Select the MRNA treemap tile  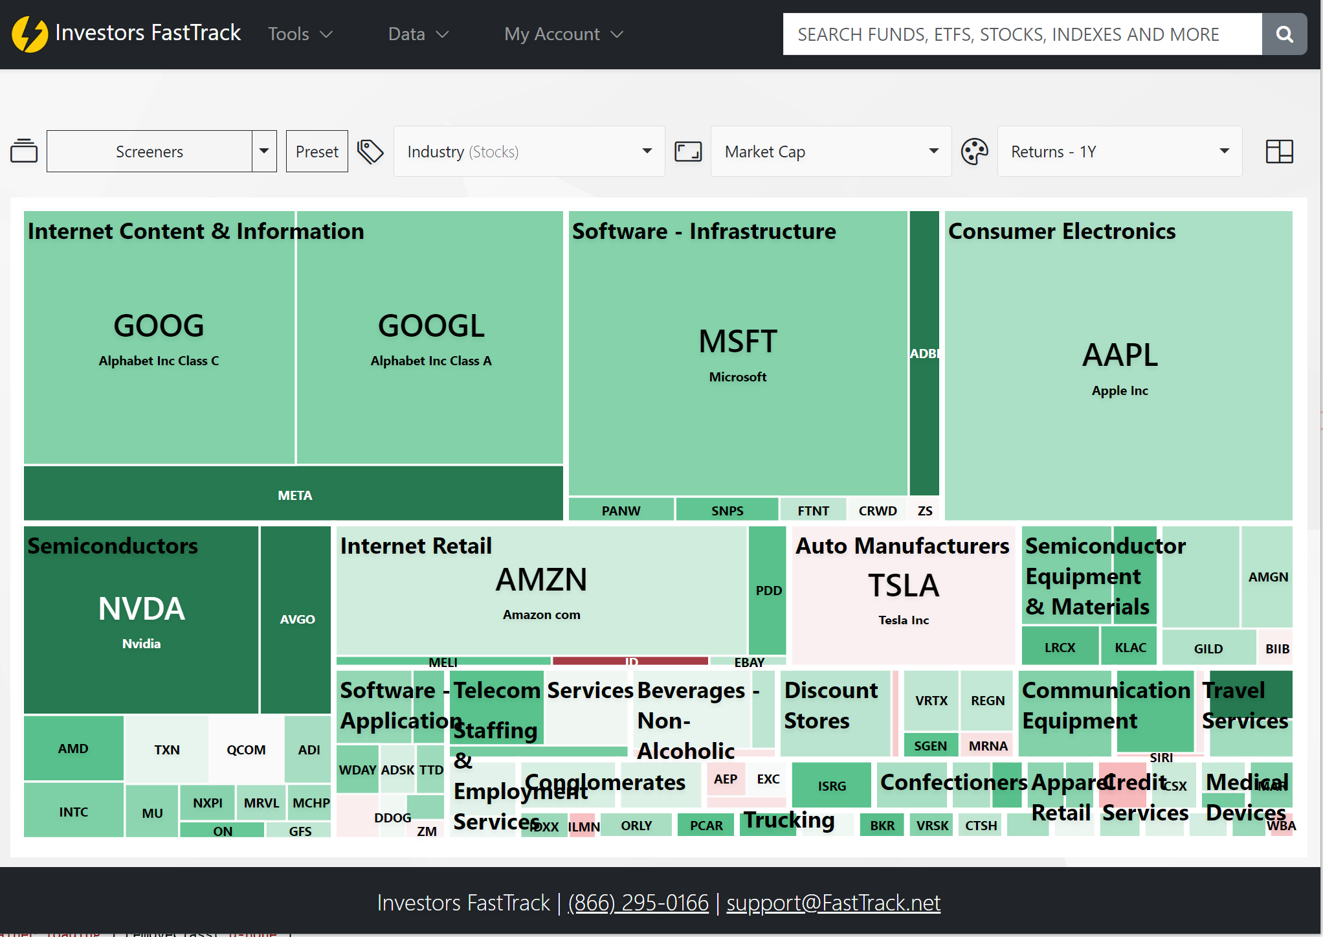987,745
